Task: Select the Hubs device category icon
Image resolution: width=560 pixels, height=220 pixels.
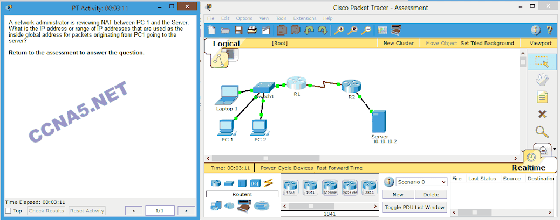Action: pos(242,183)
